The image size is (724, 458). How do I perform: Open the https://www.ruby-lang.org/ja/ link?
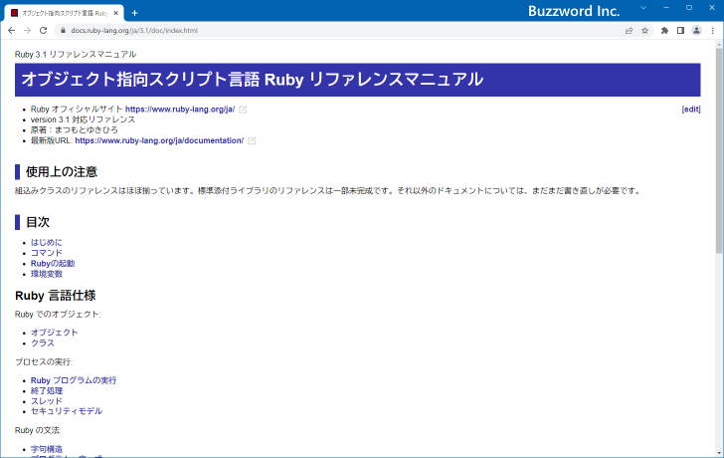pos(180,110)
